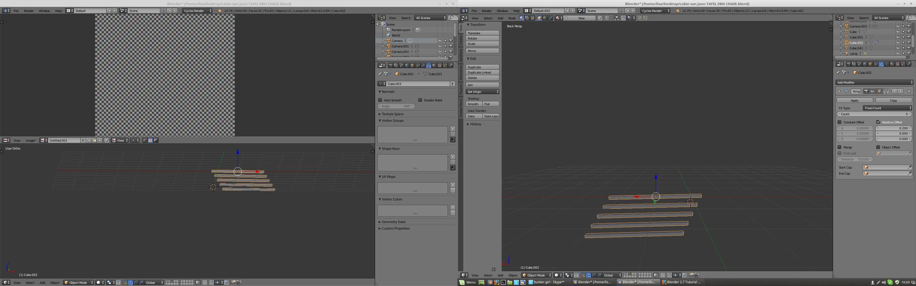Click the pin icon in right properties panel

(x=838, y=72)
